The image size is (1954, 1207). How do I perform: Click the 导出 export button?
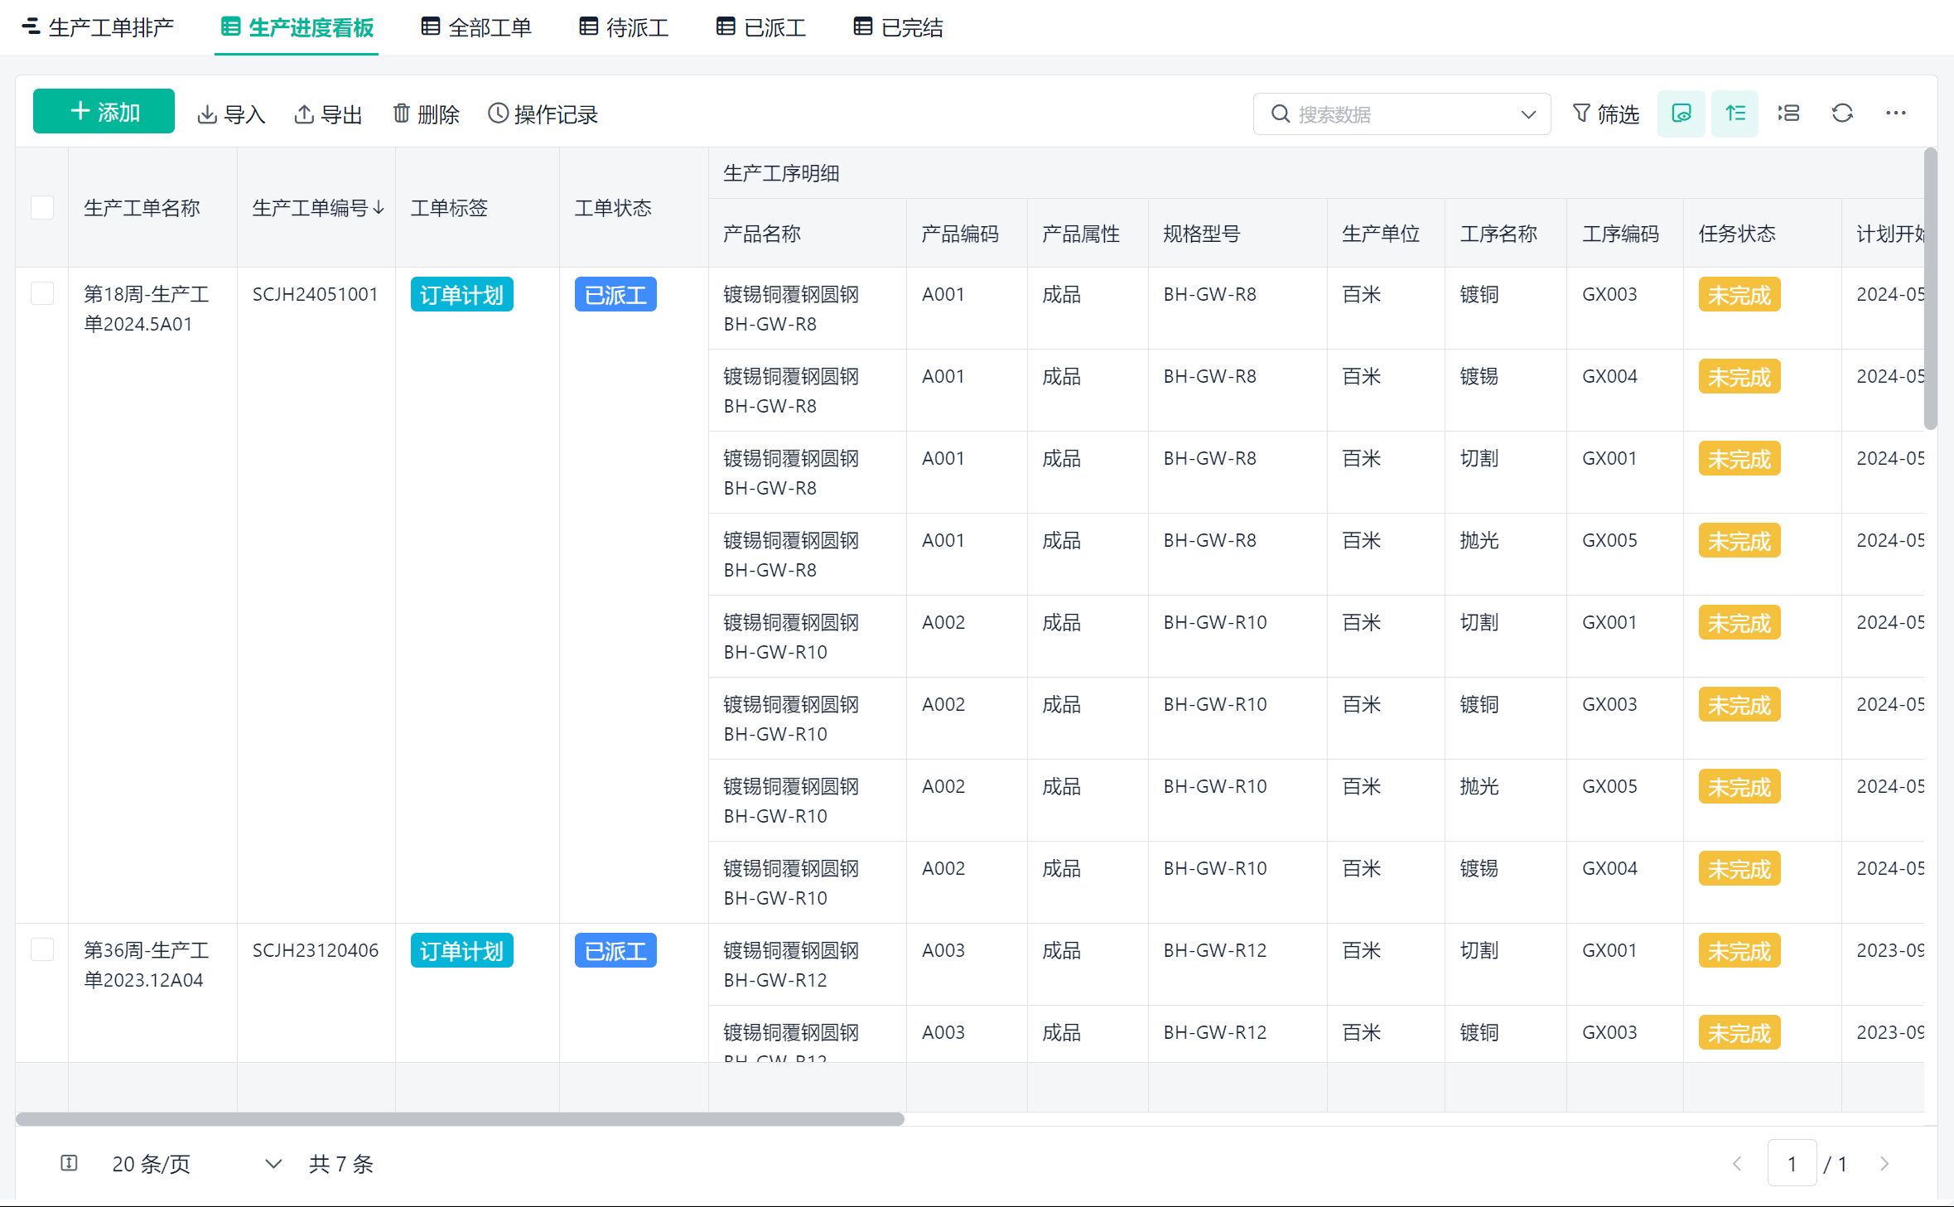point(329,113)
